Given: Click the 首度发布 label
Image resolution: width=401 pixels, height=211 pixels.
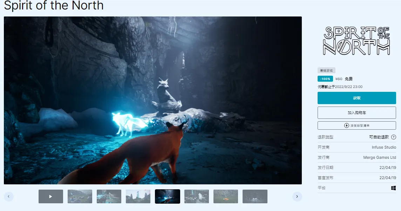Looking at the screenshot, I should point(325,178).
